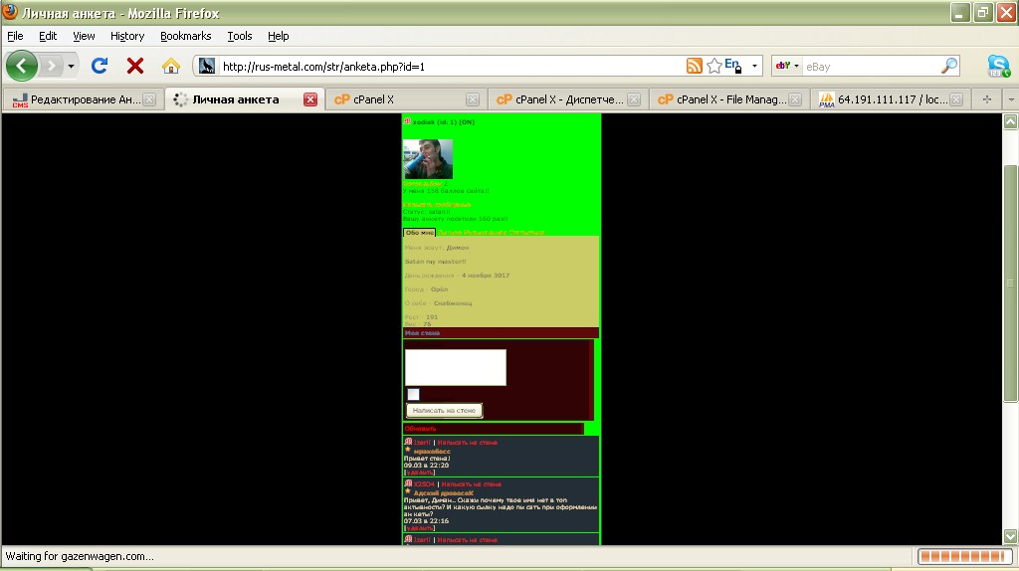This screenshot has height=571, width=1019.
Task: Tick the checkbox below the wall textarea
Action: click(413, 394)
